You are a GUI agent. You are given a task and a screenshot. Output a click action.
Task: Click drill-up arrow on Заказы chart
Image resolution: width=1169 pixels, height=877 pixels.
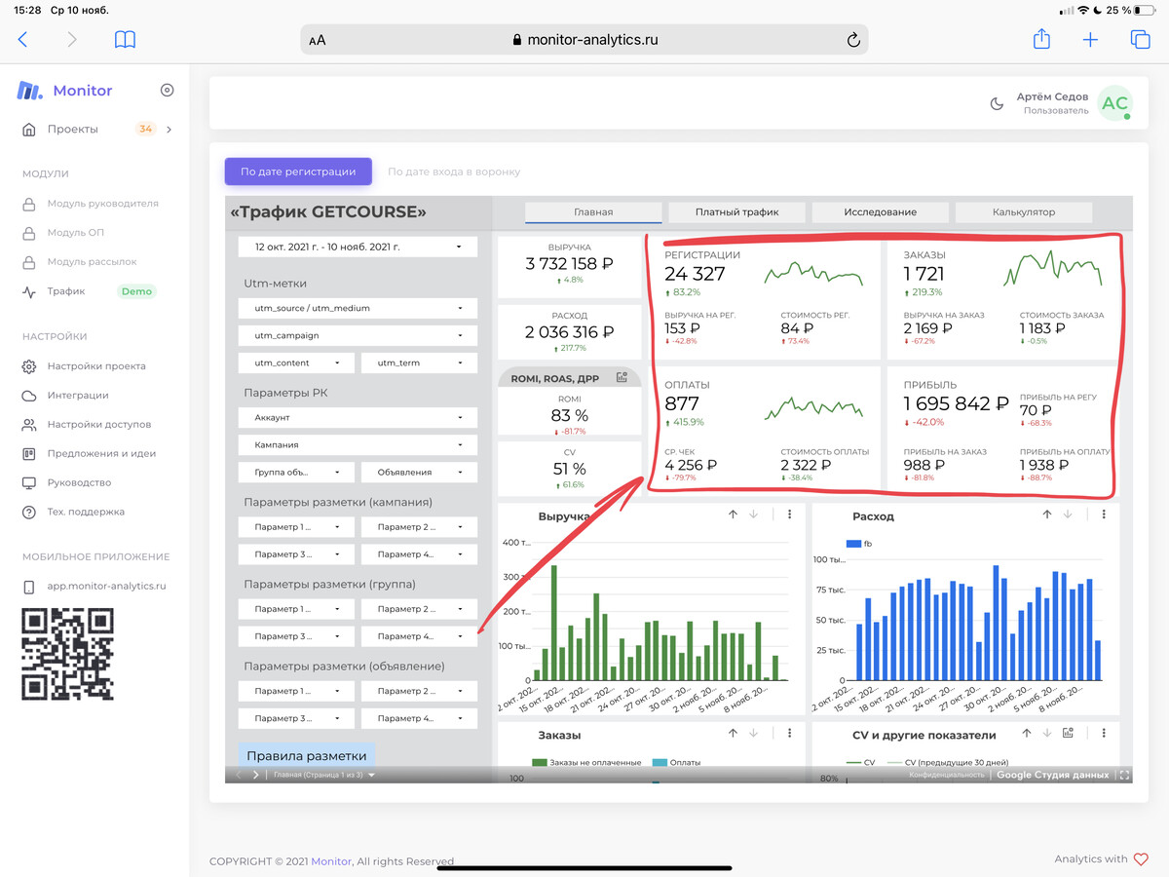pyautogui.click(x=733, y=734)
